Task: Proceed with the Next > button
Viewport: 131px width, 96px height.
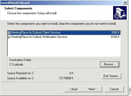Action: [92, 89]
